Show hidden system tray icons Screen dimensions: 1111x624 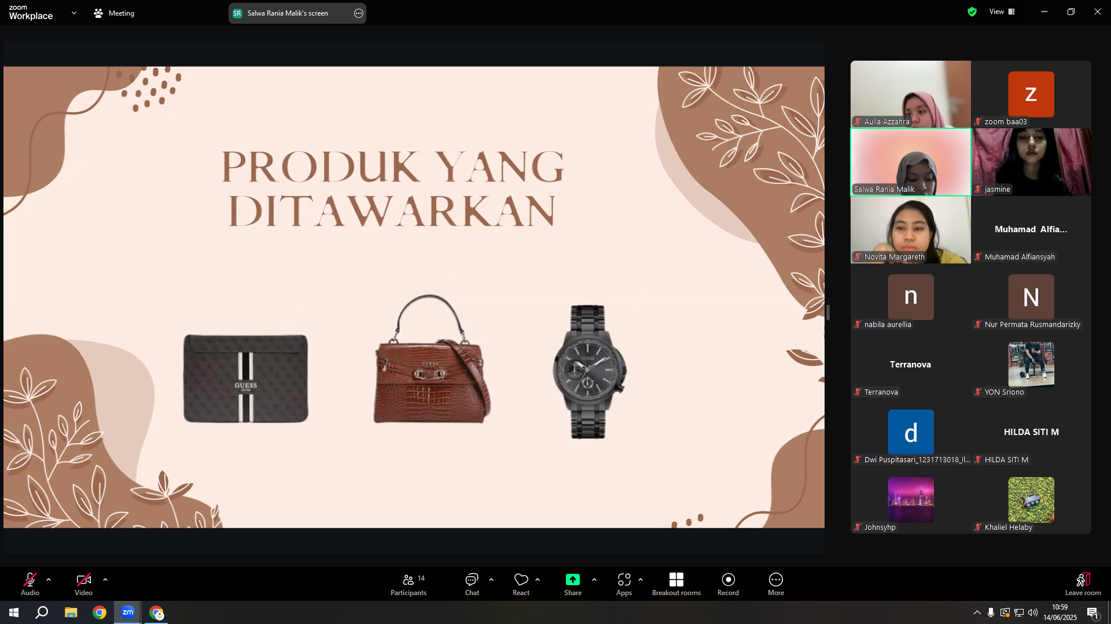tap(977, 612)
